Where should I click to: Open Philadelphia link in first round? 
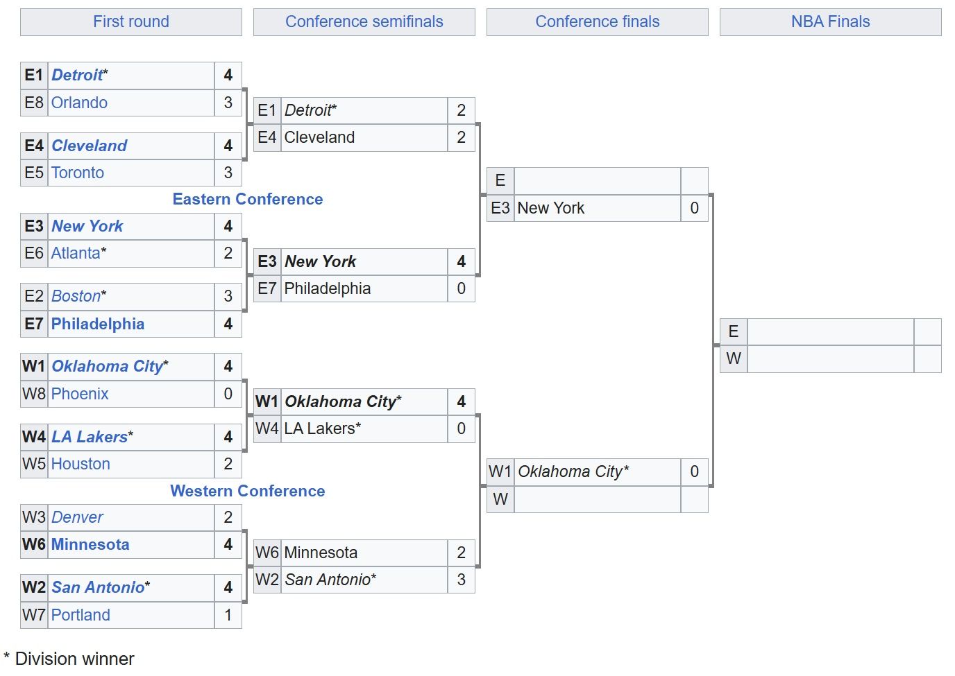pos(98,324)
